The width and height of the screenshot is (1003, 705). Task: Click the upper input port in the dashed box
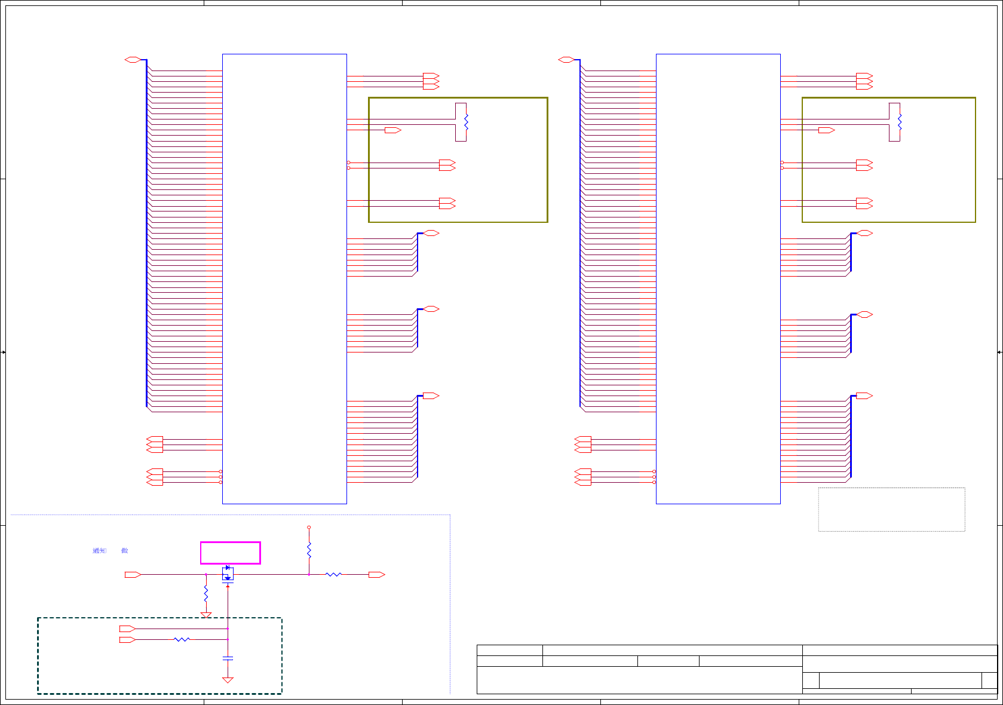pyautogui.click(x=127, y=629)
